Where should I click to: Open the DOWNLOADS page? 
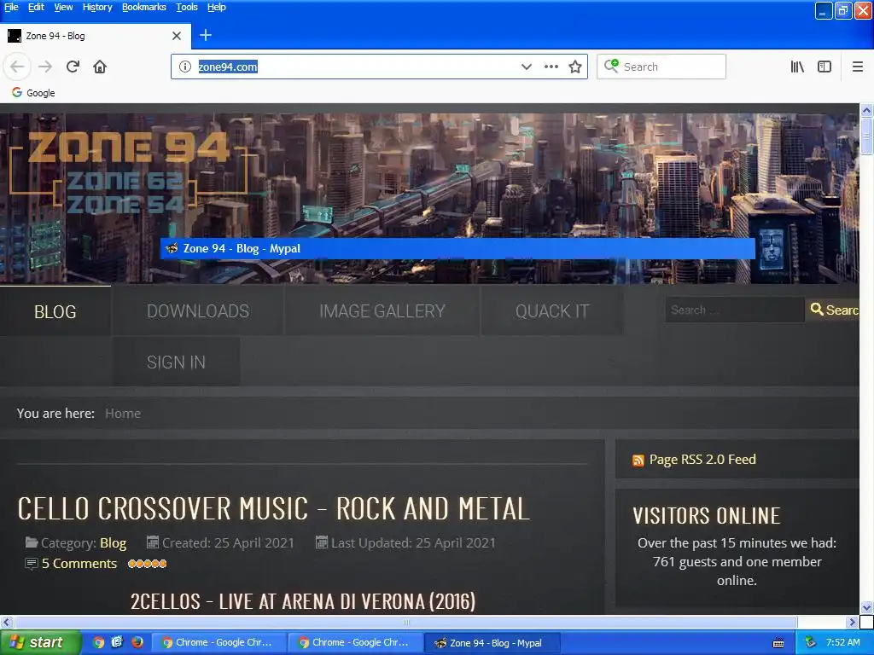click(198, 310)
